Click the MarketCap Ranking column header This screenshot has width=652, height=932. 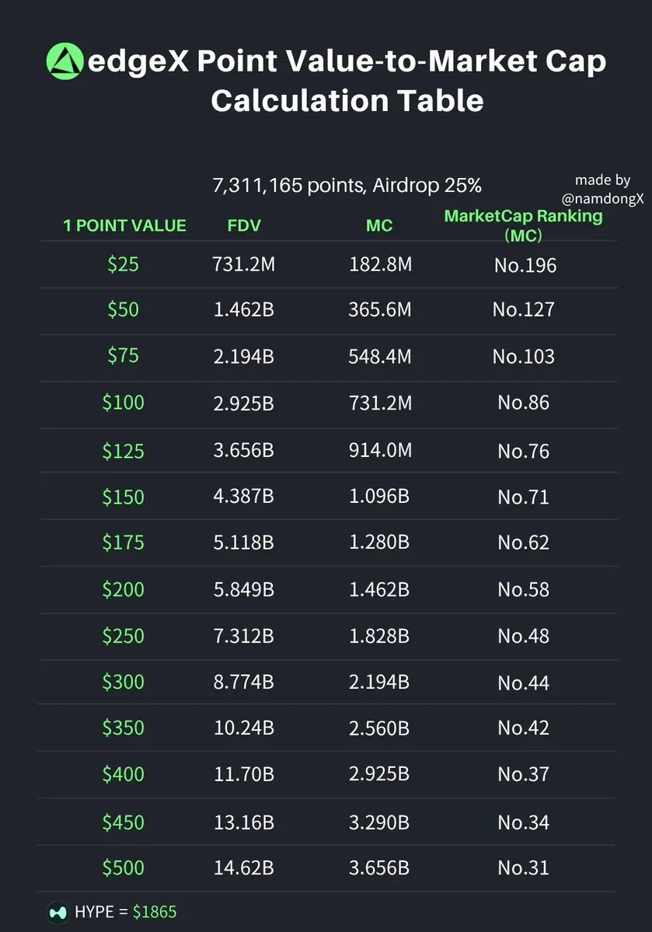(524, 225)
